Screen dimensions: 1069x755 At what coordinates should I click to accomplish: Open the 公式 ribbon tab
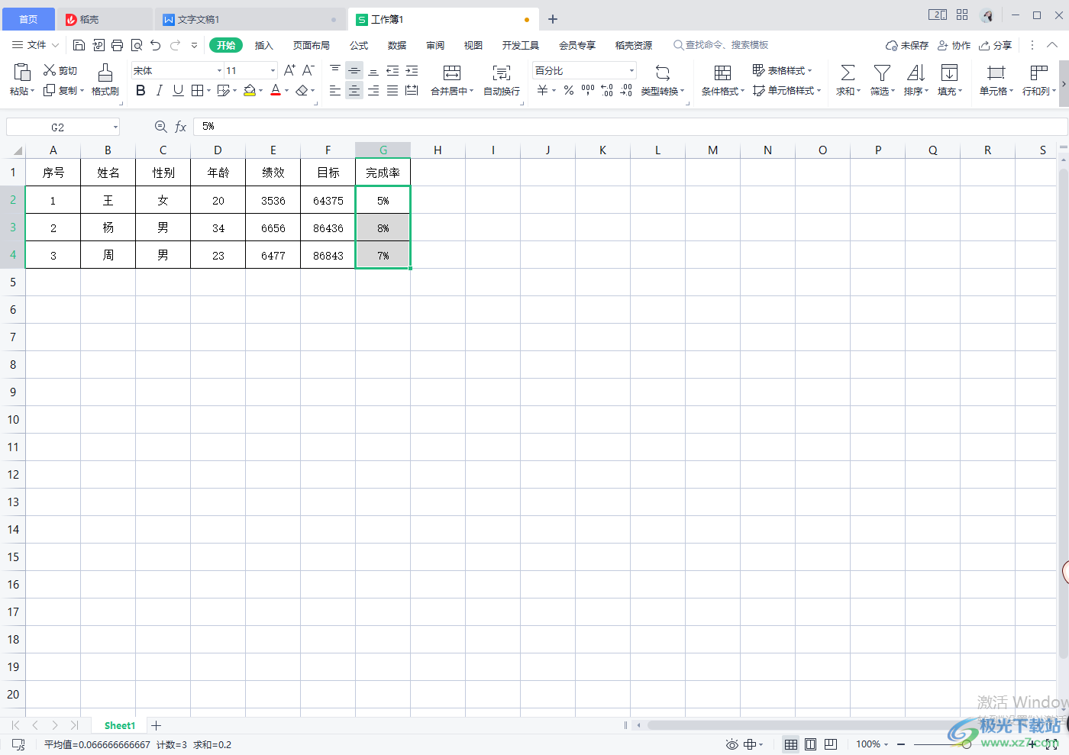tap(359, 45)
